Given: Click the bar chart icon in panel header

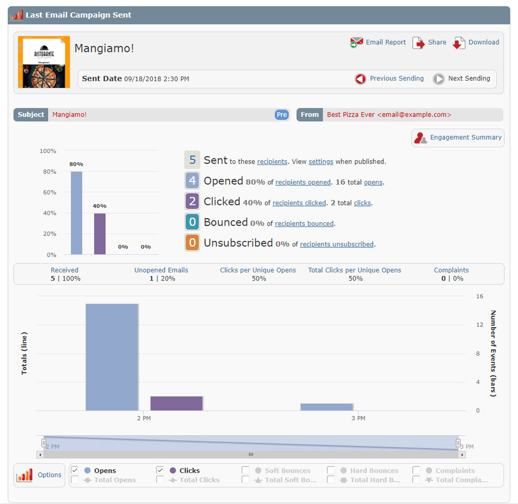Looking at the screenshot, I should click(x=16, y=15).
